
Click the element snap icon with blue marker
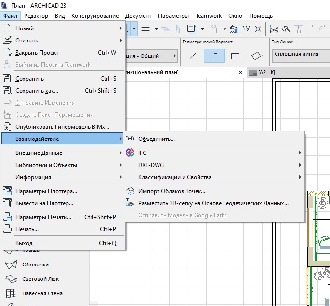point(234,29)
